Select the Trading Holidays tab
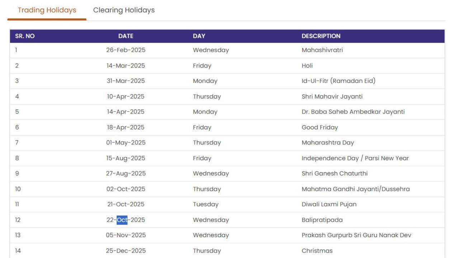Screen dimensions: 459x258 [47, 10]
